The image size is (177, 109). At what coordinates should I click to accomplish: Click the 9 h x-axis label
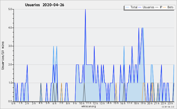(x=75, y=103)
